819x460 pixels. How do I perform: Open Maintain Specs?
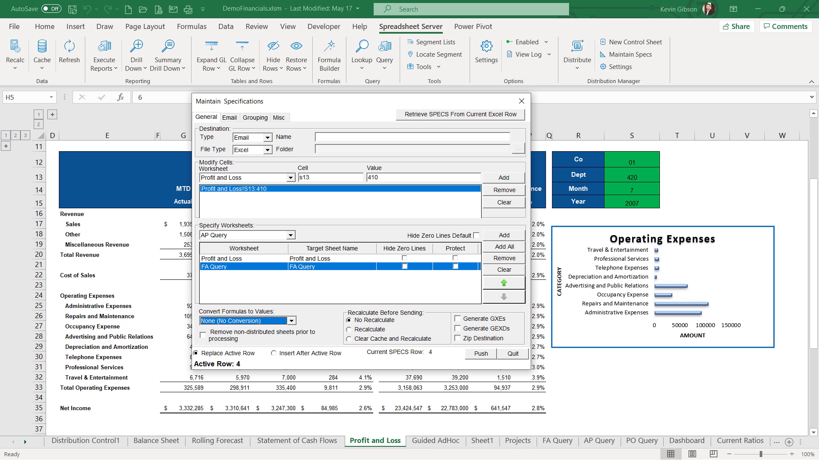click(x=626, y=54)
